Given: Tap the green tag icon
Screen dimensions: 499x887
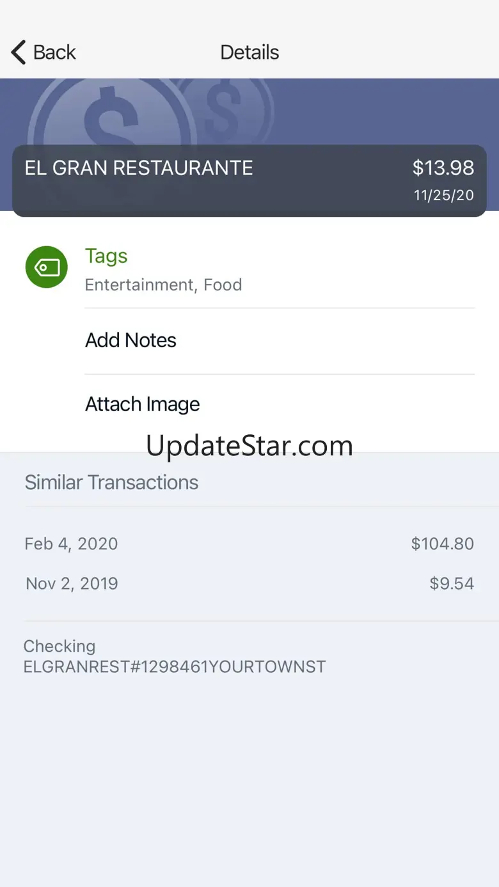Looking at the screenshot, I should pos(46,267).
